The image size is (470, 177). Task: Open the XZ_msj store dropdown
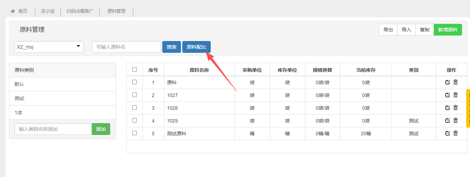[x=49, y=47]
